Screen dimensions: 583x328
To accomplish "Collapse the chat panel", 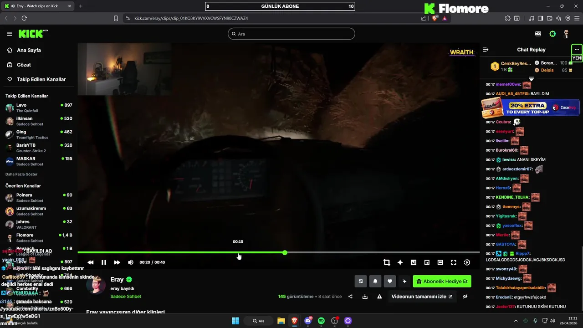I will (486, 50).
